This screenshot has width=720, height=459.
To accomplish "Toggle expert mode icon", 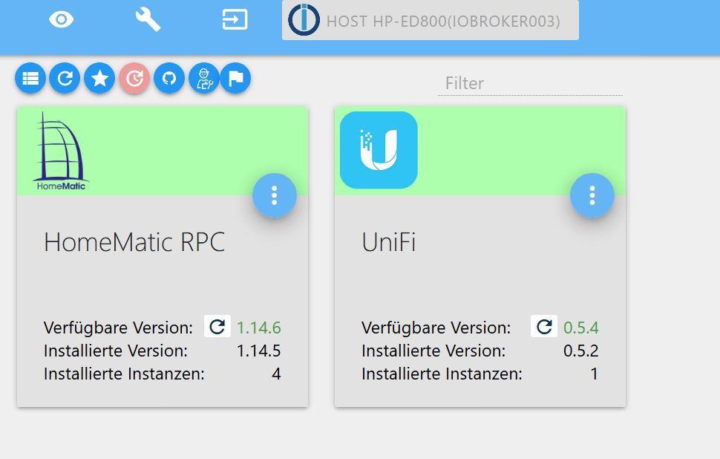I will (x=204, y=78).
